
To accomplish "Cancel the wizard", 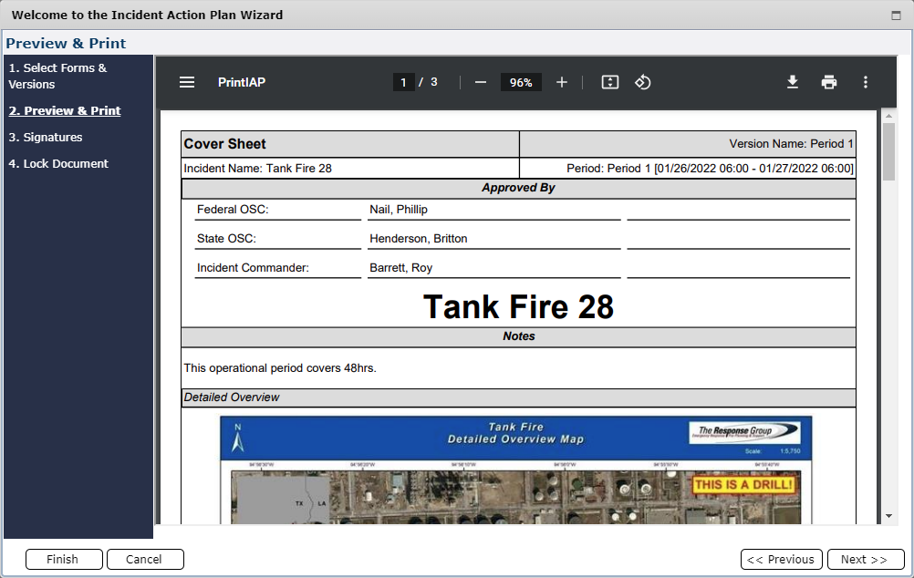I will 145,559.
